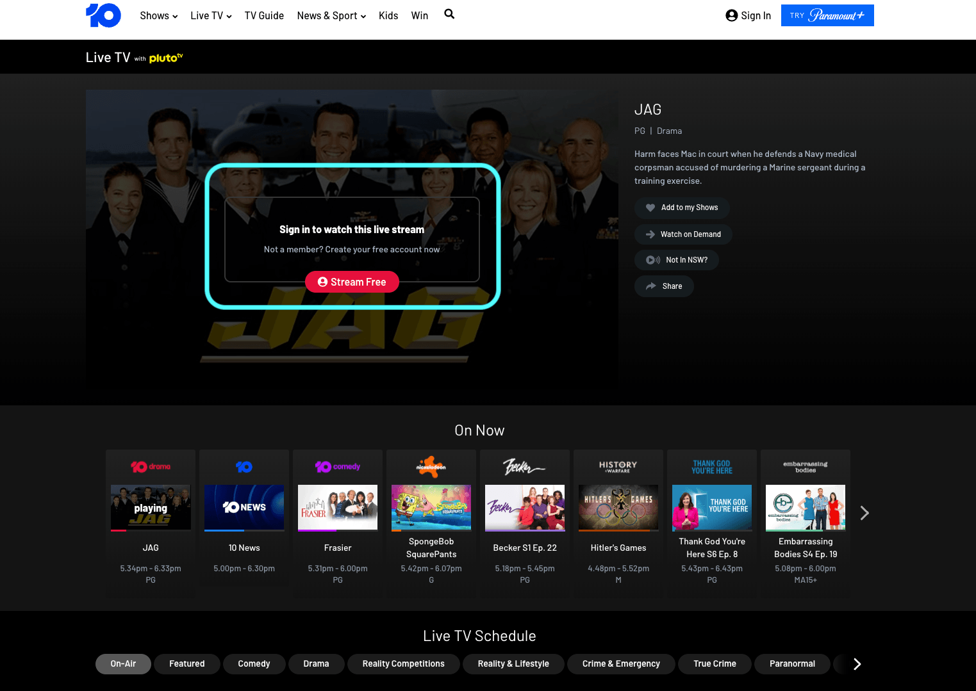The height and width of the screenshot is (691, 976).
Task: Select the Comedy schedule tab
Action: [x=254, y=664]
